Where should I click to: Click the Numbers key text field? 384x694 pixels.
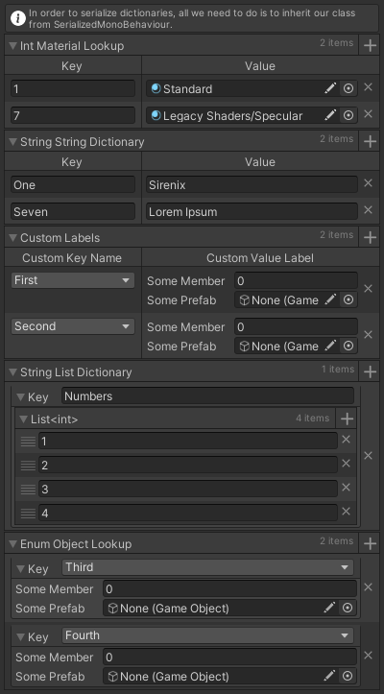207,396
